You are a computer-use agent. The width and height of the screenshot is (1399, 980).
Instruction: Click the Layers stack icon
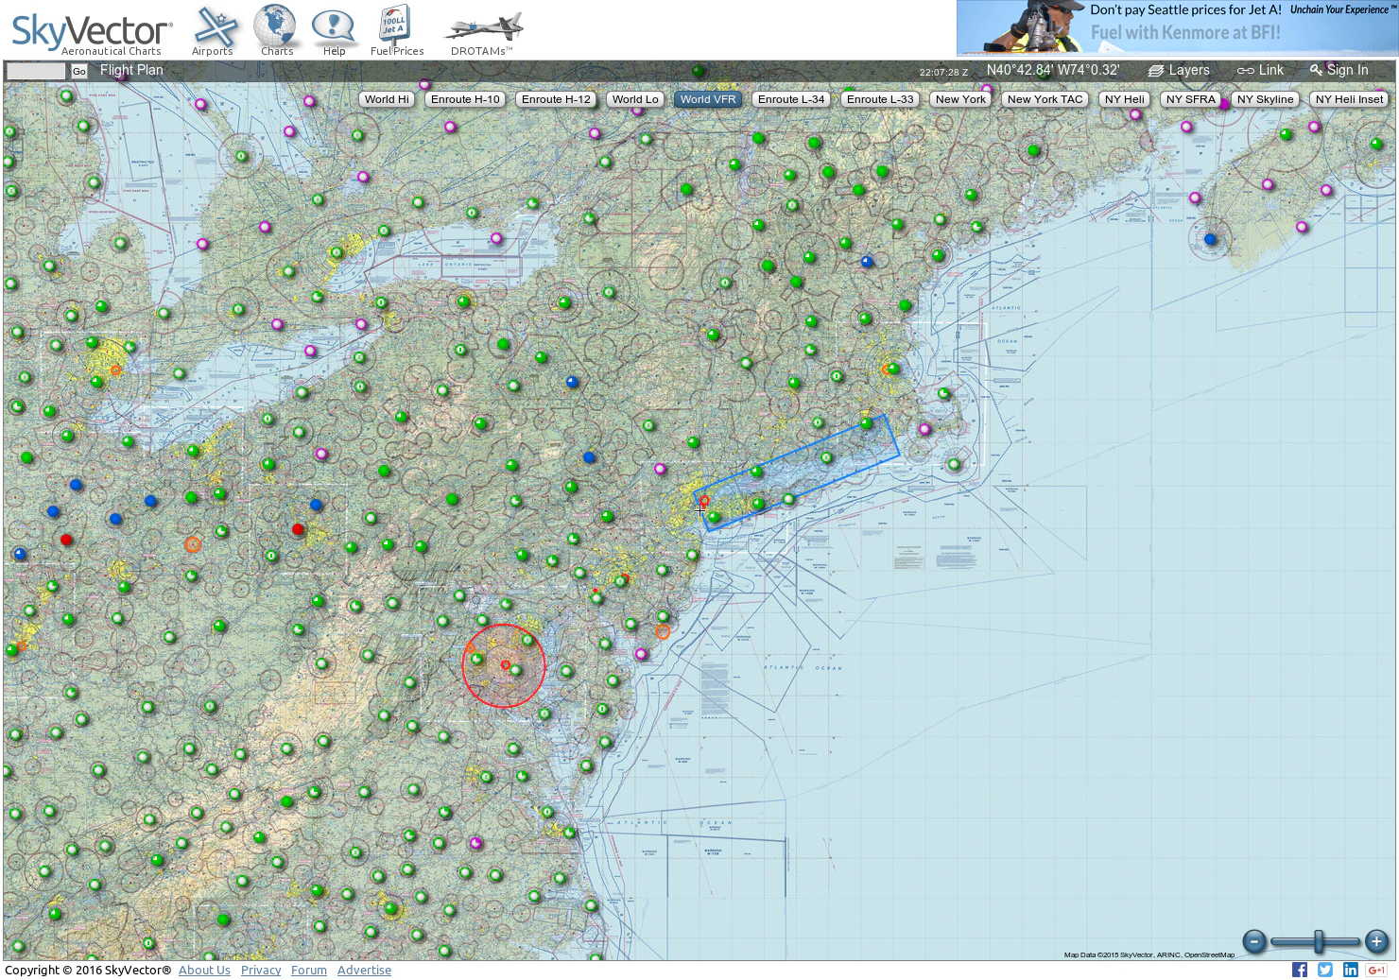pyautogui.click(x=1155, y=71)
